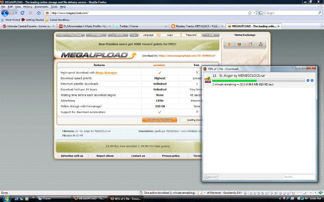Viewport: 324px width, 202px height.
Task: Open Most Visited bookmarks folder
Action: (10, 20)
